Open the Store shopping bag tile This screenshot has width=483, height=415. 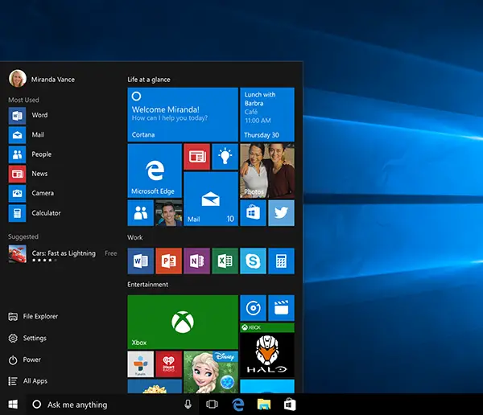253,213
